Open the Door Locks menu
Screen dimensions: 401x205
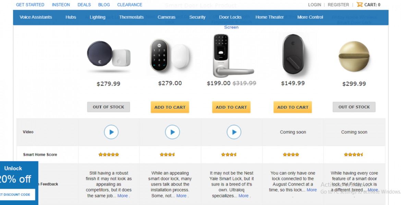[x=230, y=17]
